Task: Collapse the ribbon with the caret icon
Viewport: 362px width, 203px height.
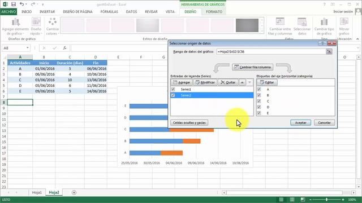Action: [x=357, y=39]
